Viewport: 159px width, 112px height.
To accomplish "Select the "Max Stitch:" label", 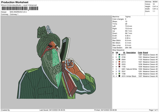I will pyautogui.click(x=117, y=40).
